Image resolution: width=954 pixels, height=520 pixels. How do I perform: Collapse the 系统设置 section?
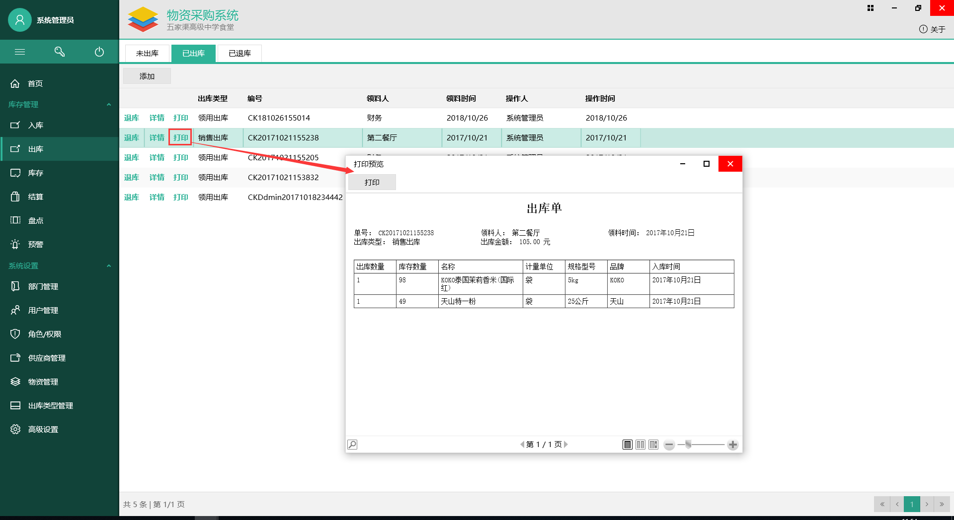[109, 265]
